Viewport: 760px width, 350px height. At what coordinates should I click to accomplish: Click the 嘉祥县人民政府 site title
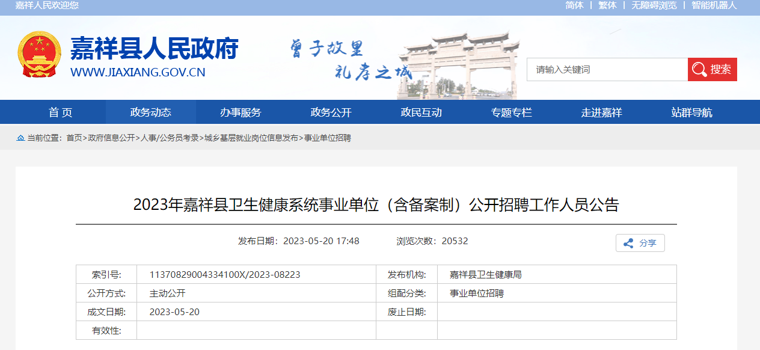pos(155,49)
